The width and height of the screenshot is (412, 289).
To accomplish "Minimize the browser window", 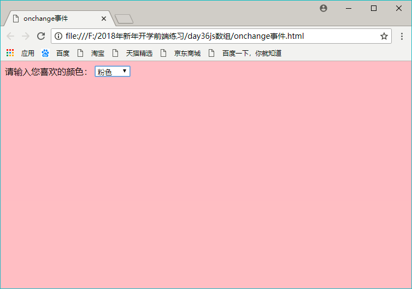I will coord(348,8).
